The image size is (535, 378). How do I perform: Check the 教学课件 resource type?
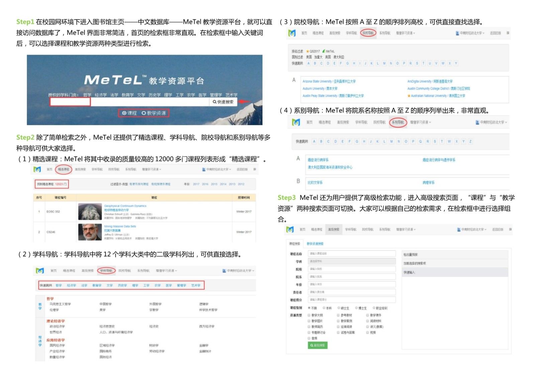367,315
